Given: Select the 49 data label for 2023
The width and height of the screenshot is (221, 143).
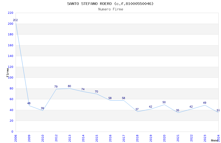Looking at the screenshot, I should (x=205, y=103).
